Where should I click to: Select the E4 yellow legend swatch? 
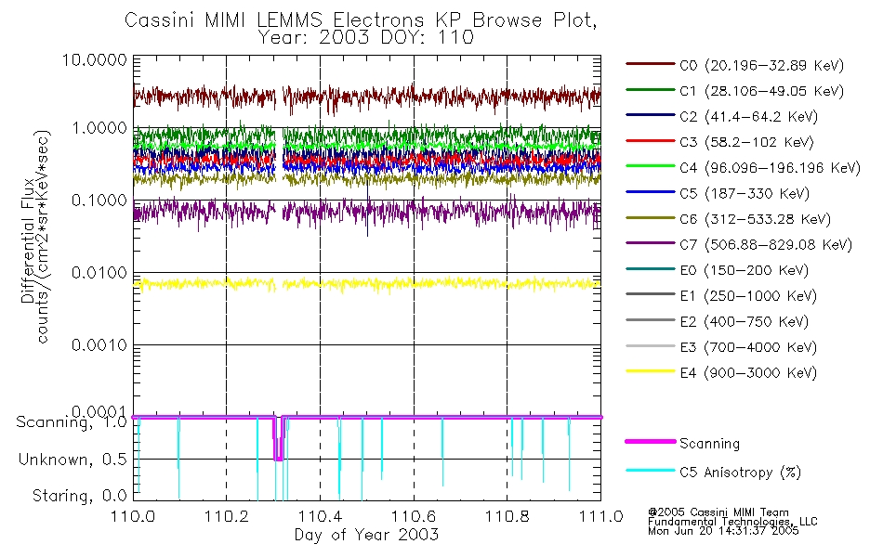(x=650, y=370)
